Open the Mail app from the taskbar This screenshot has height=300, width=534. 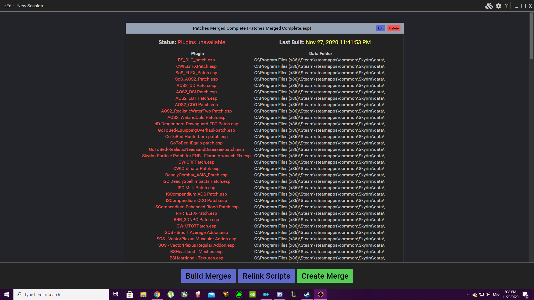click(212, 294)
